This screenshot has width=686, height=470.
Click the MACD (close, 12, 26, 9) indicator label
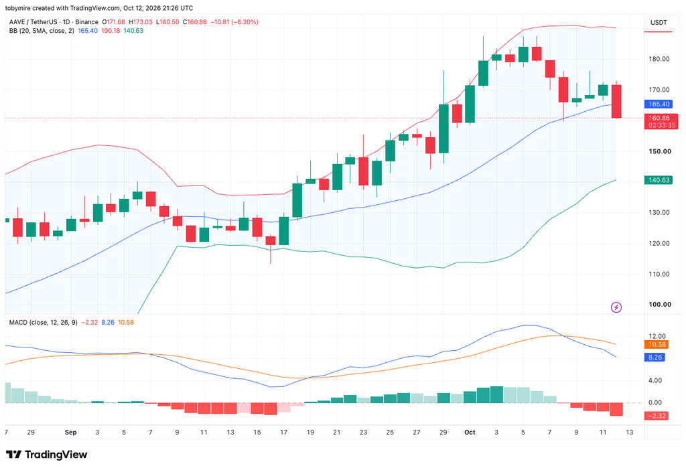tap(44, 322)
